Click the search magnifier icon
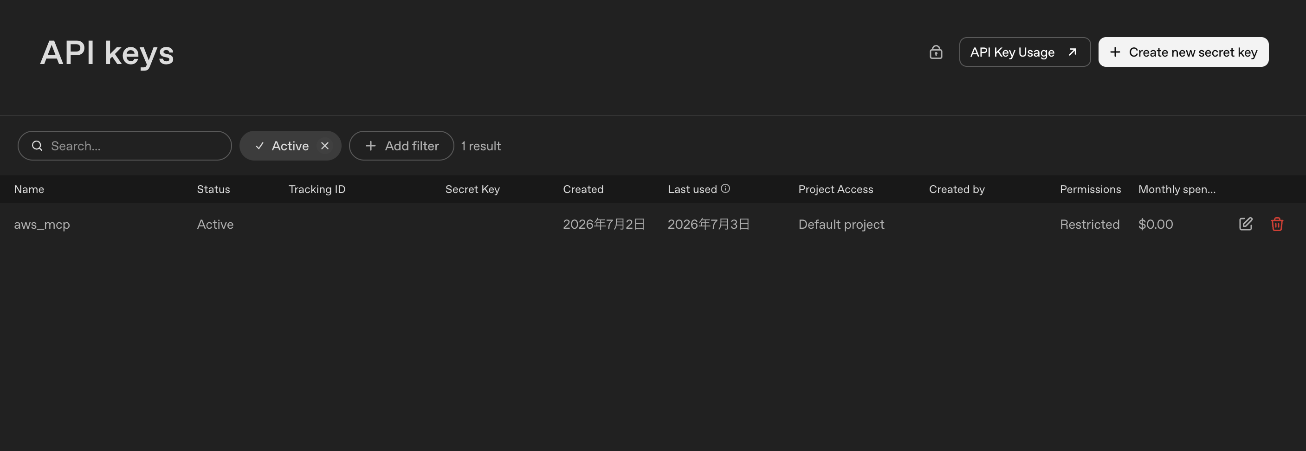 [37, 146]
